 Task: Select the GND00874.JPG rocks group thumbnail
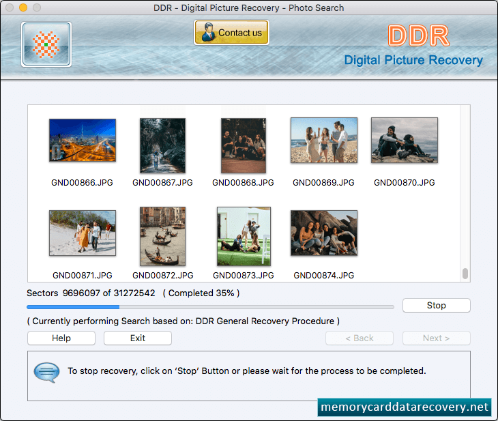(324, 233)
